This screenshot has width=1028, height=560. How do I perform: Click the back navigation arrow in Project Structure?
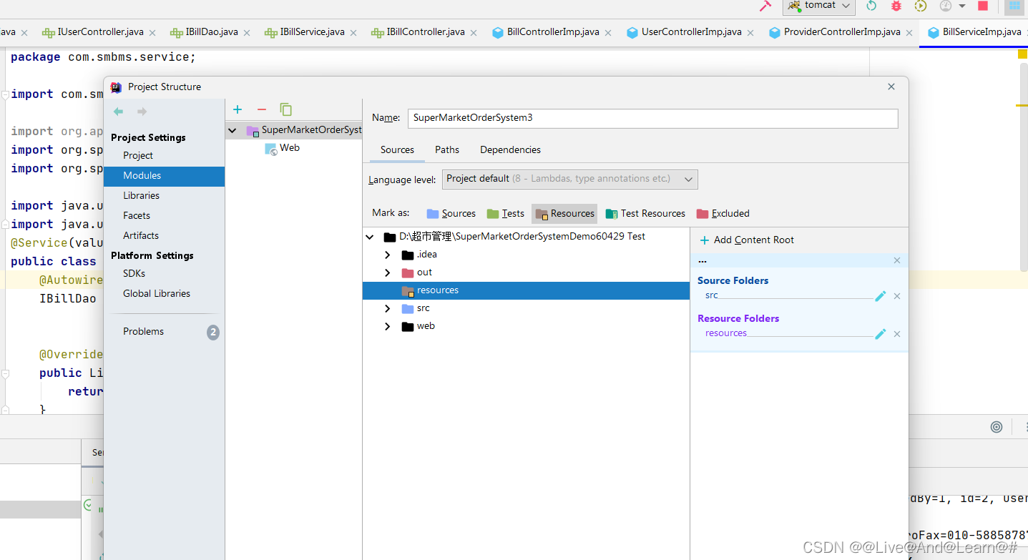[119, 112]
